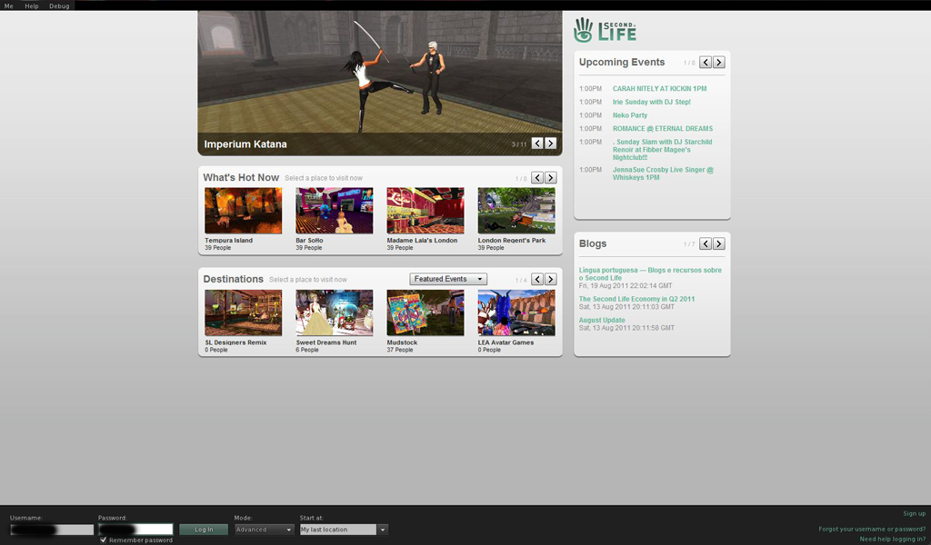Open the Mudstock destination thumbnail

click(425, 313)
